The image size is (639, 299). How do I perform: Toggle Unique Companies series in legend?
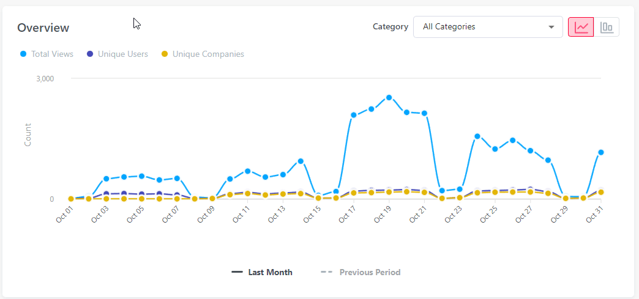point(208,54)
